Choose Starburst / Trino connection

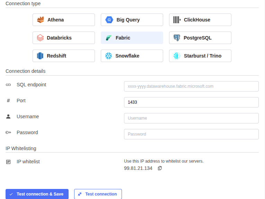click(200, 56)
